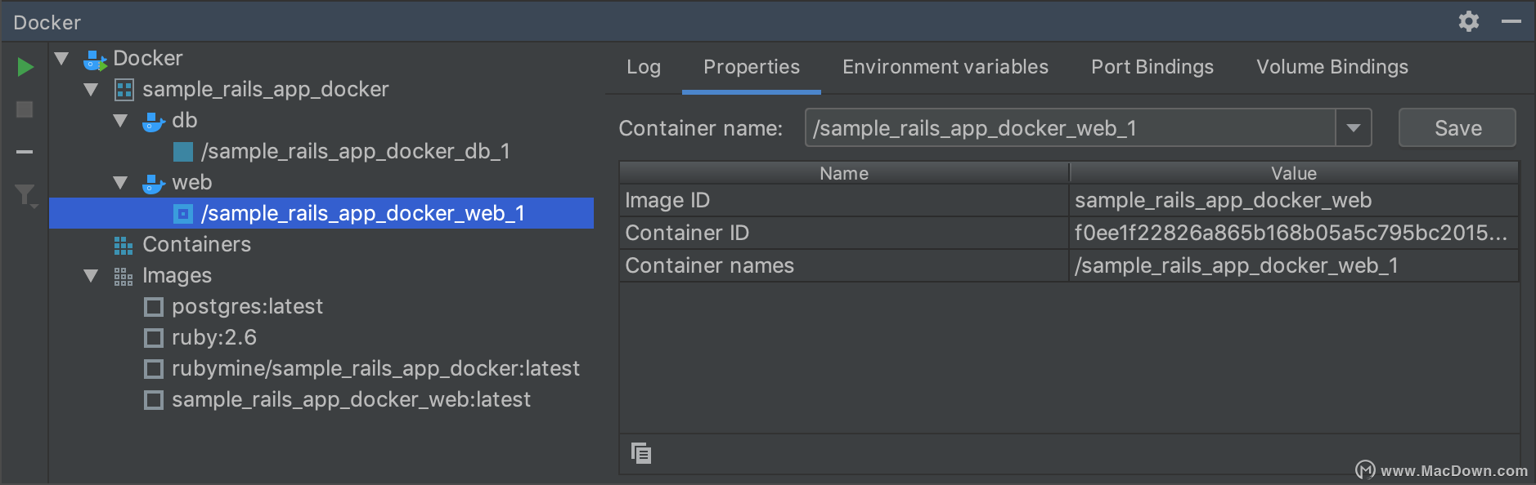Open the Filter funnel icon
The width and height of the screenshot is (1536, 485).
[x=25, y=196]
